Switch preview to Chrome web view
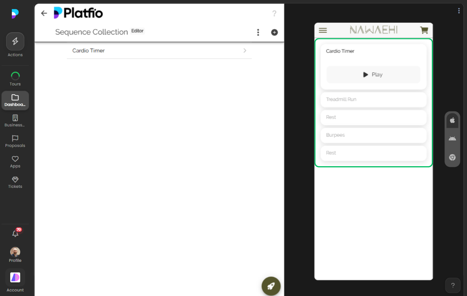Image resolution: width=467 pixels, height=296 pixels. point(452,157)
